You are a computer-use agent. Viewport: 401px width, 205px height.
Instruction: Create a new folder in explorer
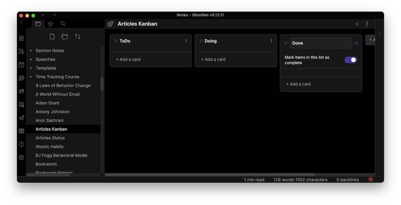tap(65, 36)
